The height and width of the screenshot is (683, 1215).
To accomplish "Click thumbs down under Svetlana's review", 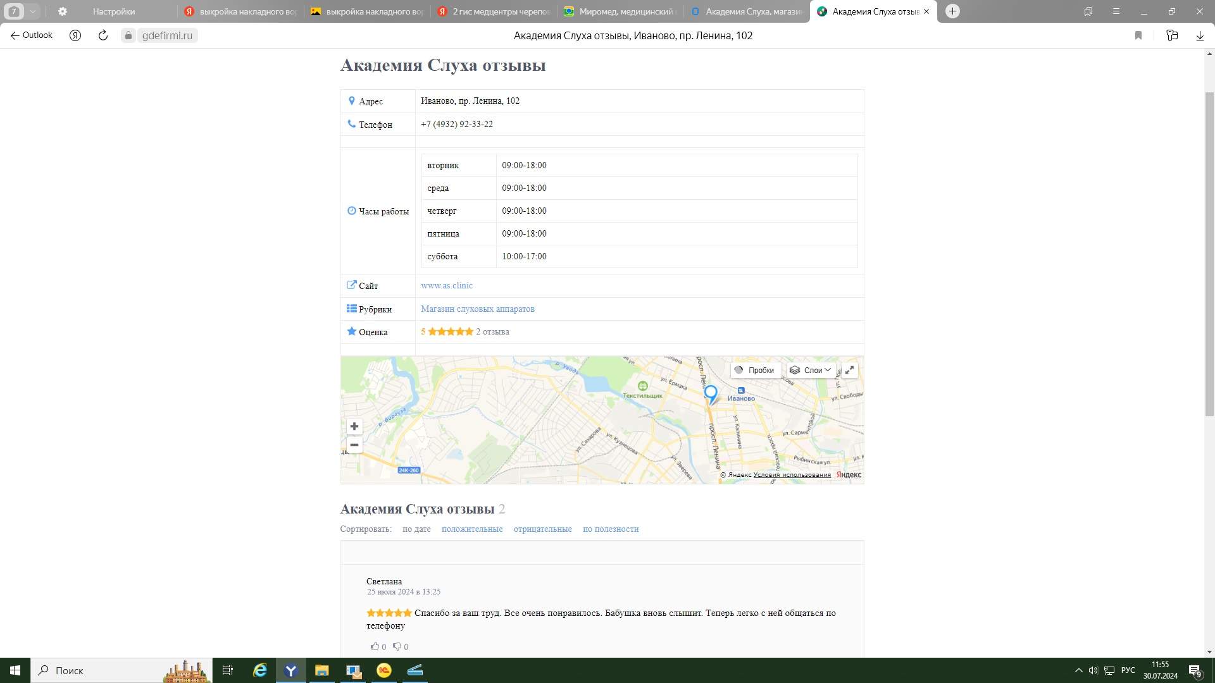I will (397, 646).
